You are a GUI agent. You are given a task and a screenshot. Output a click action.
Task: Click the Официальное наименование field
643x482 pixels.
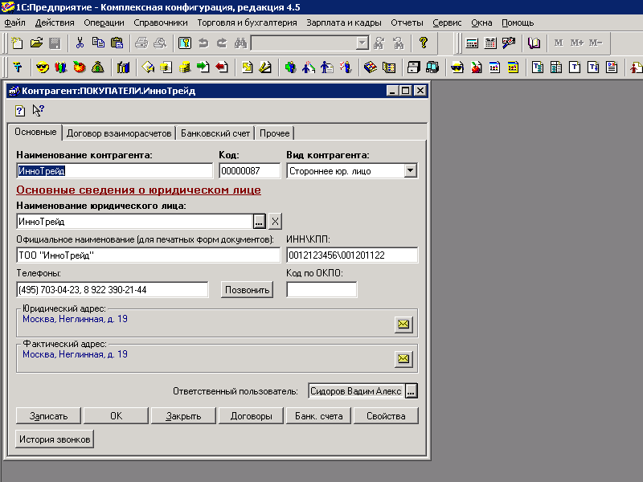click(x=149, y=255)
